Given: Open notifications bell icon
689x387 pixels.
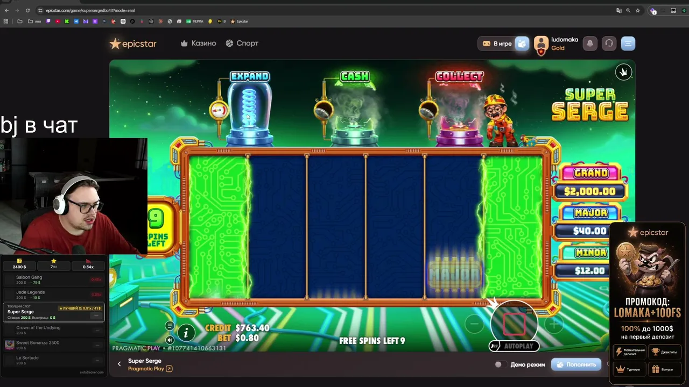Looking at the screenshot, I should pyautogui.click(x=590, y=44).
